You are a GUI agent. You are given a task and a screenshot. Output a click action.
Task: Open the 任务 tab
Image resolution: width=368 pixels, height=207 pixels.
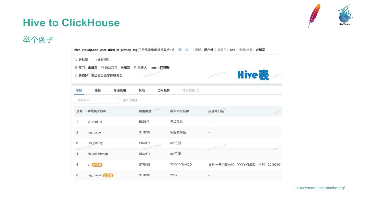98,90
